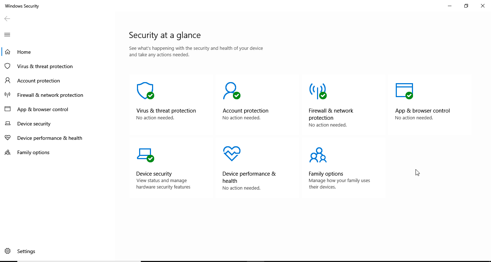Click the heart icon for Device performance in sidebar
The image size is (491, 262).
tap(8, 138)
